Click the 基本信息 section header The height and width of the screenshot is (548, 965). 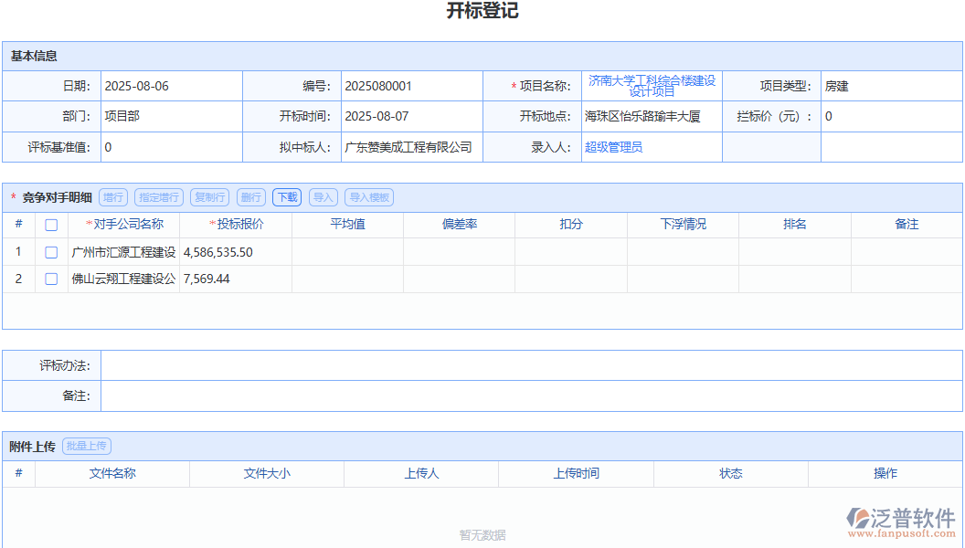pos(37,56)
